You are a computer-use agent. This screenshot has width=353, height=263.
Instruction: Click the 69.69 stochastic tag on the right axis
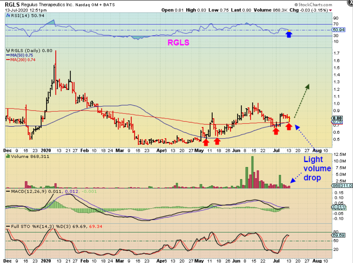tap(338, 235)
